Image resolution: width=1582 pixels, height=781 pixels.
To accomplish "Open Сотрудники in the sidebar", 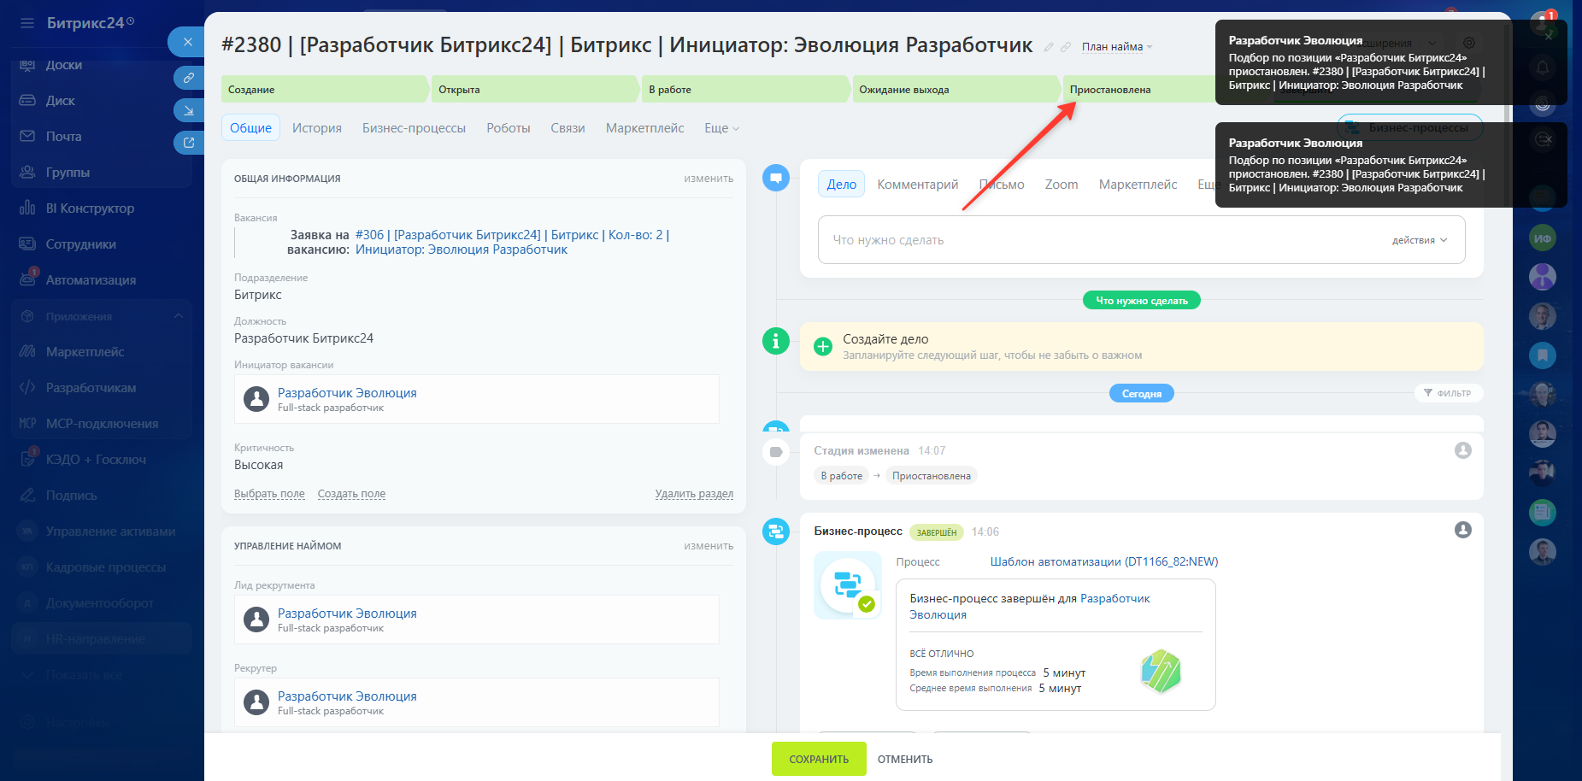I will [80, 244].
